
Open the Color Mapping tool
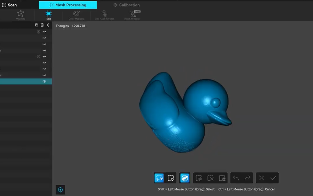coord(76,15)
